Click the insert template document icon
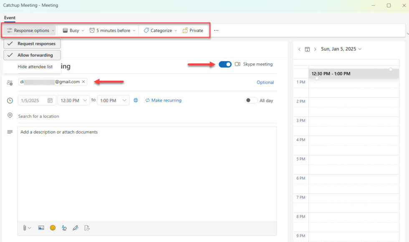 click(x=87, y=228)
